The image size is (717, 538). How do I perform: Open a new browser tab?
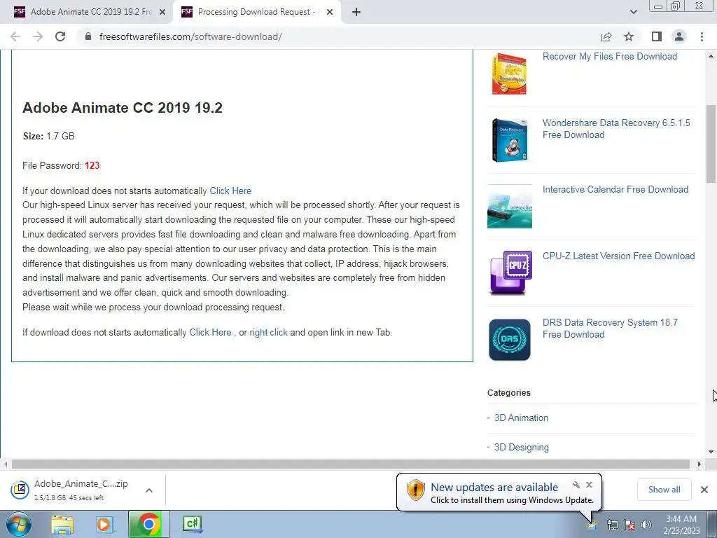pyautogui.click(x=356, y=12)
